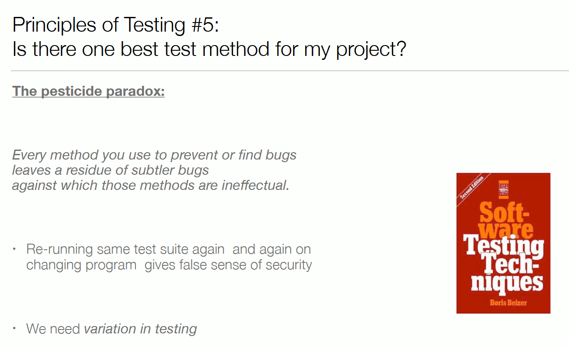
Task: Click the bullet about re-running same test suite
Action: coord(169,257)
